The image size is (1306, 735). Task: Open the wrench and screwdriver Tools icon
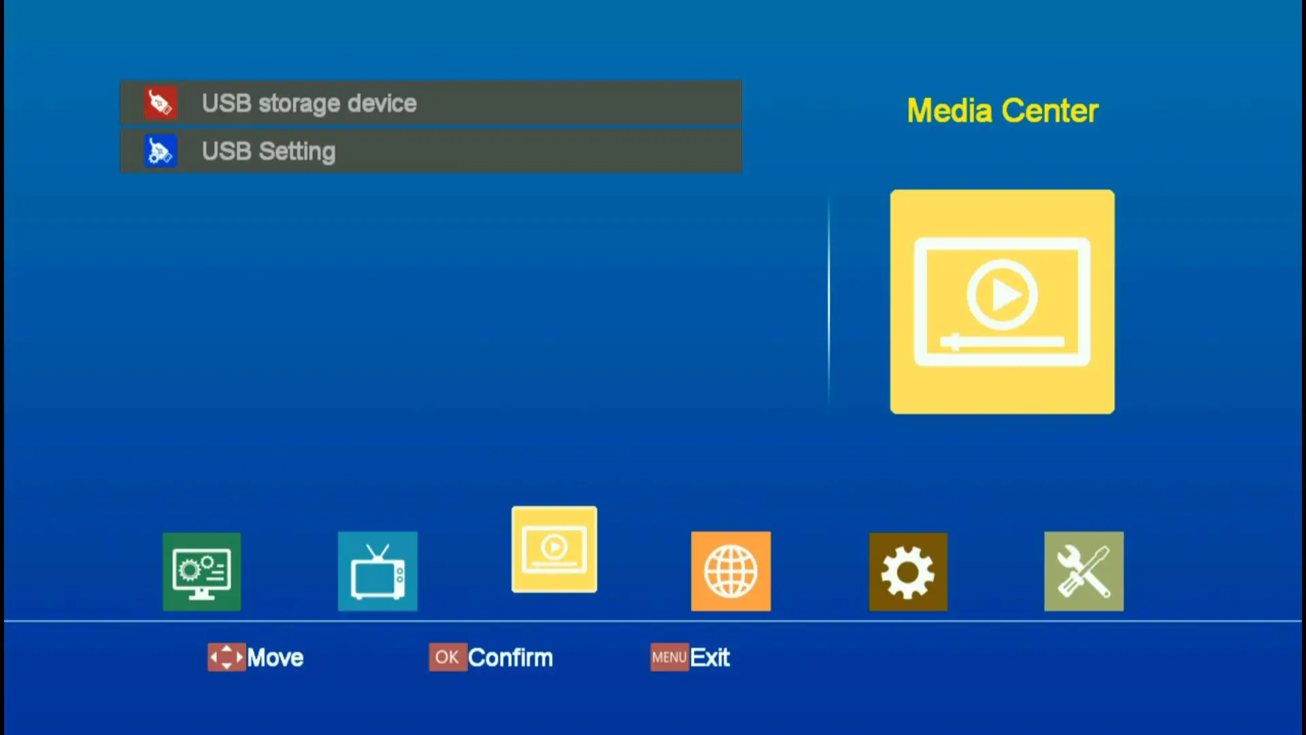point(1084,571)
